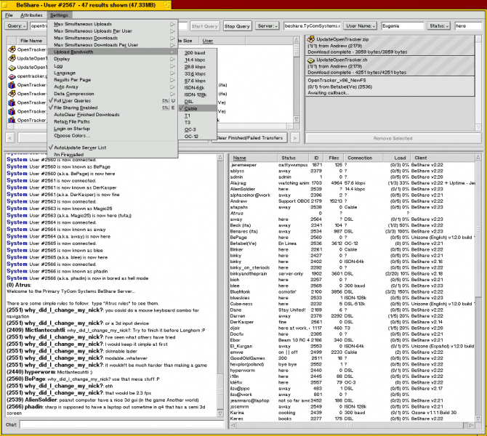Screen dimensions: 487x436
Task: Select 300 baud upload bandwidth
Action: [x=198, y=53]
